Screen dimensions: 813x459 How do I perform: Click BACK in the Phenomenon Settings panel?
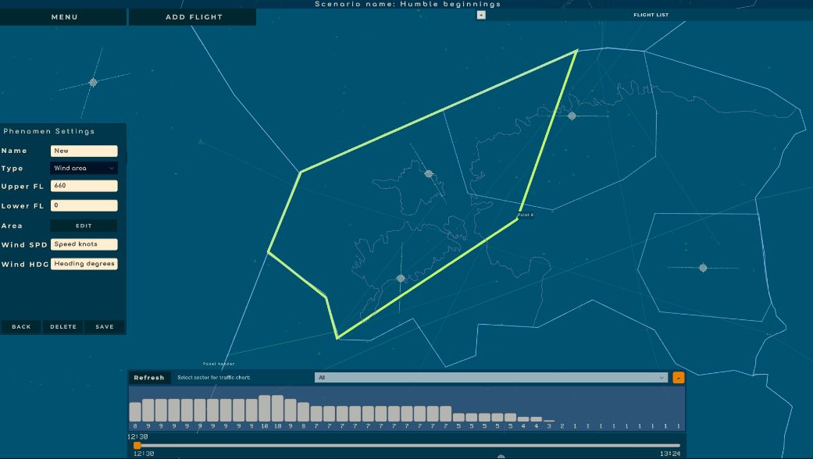[x=21, y=326]
